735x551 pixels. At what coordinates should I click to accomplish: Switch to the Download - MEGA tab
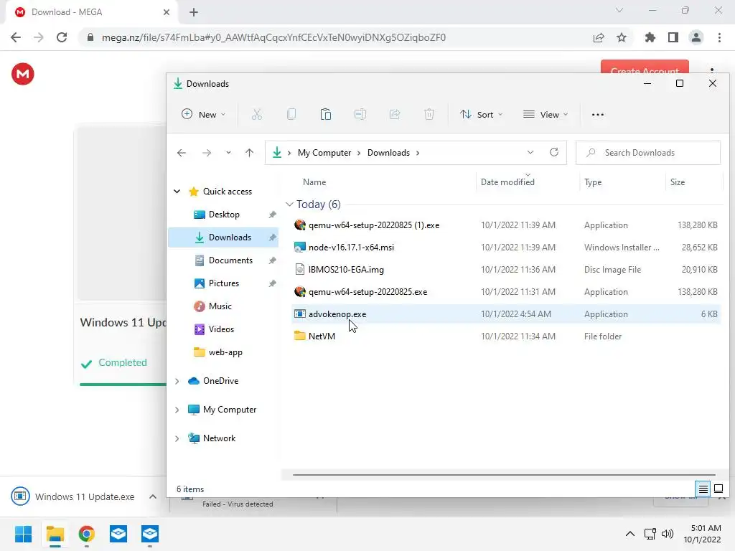[92, 12]
